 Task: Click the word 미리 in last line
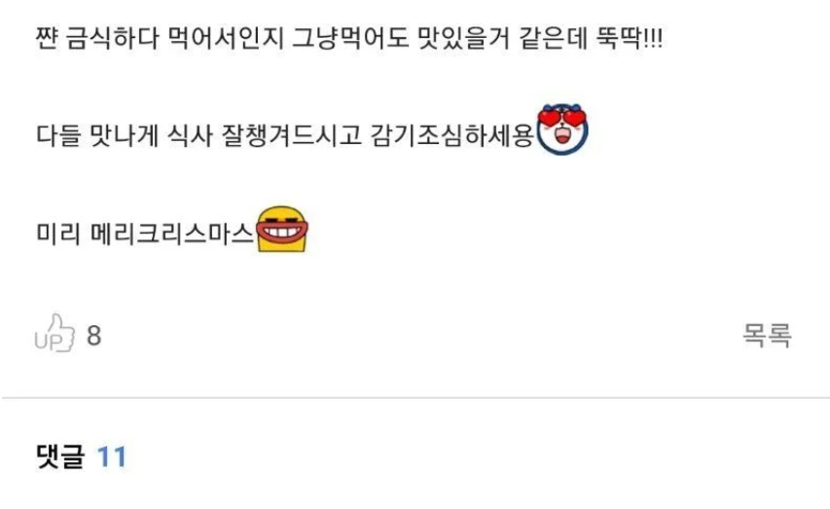58,233
